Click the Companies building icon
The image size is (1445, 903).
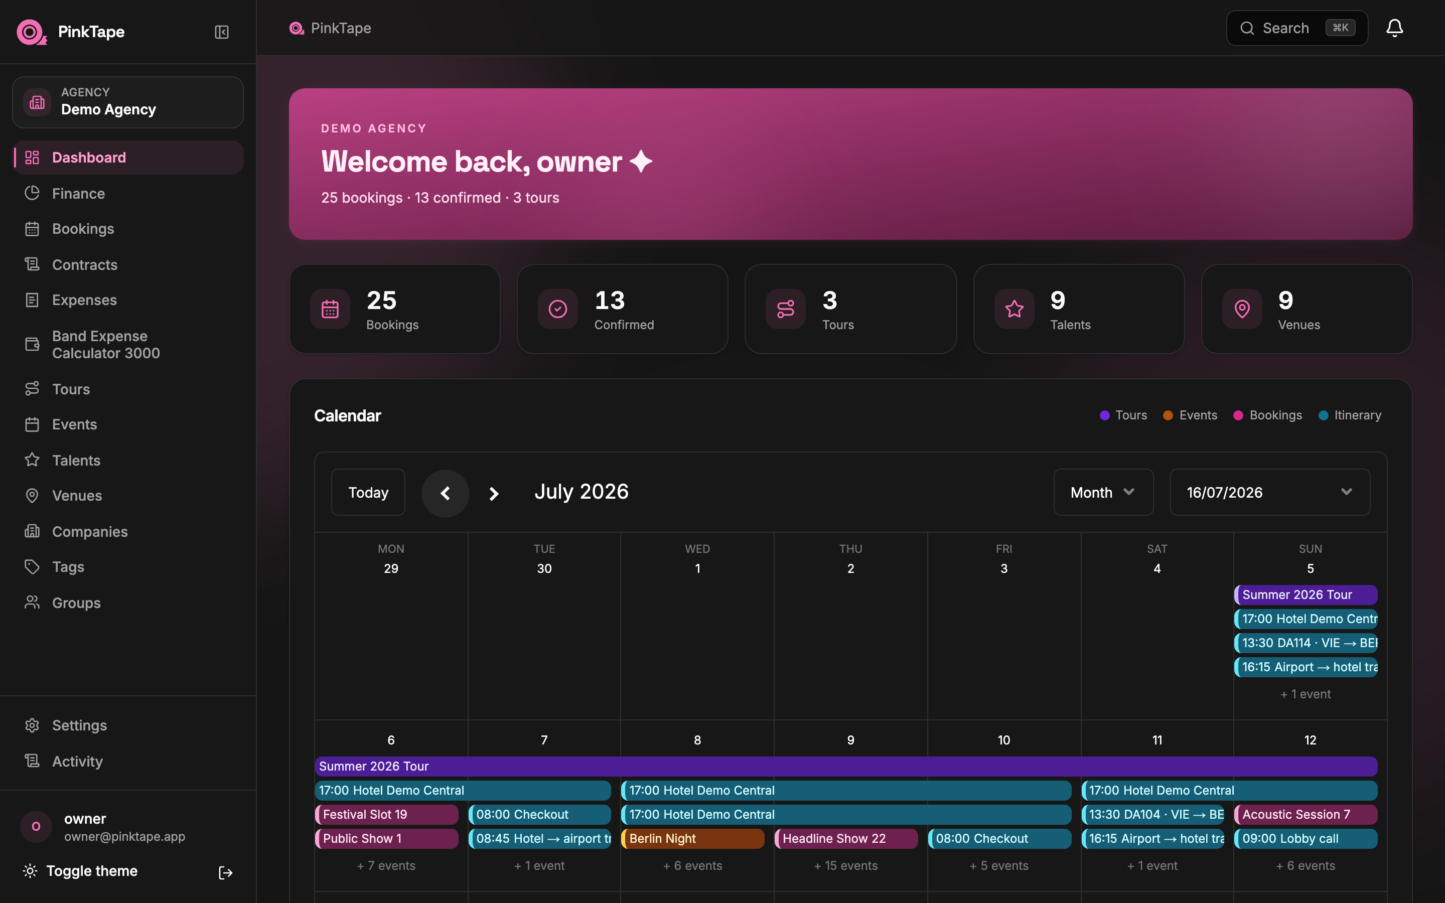[32, 531]
